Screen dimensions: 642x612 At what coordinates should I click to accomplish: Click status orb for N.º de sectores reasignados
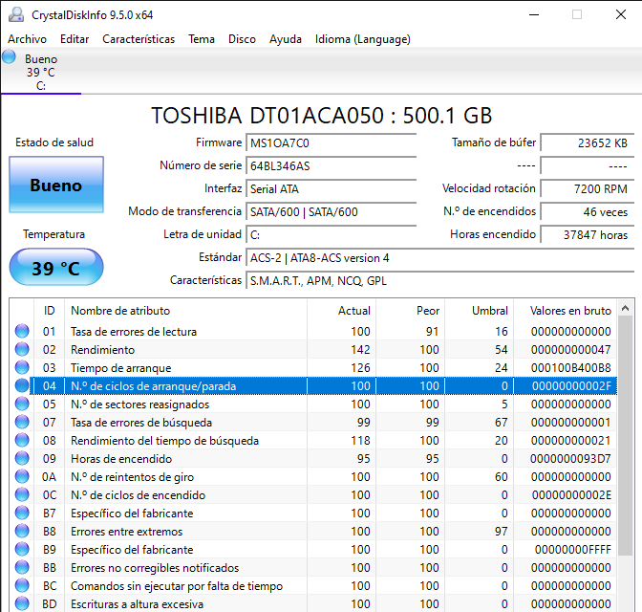[22, 404]
